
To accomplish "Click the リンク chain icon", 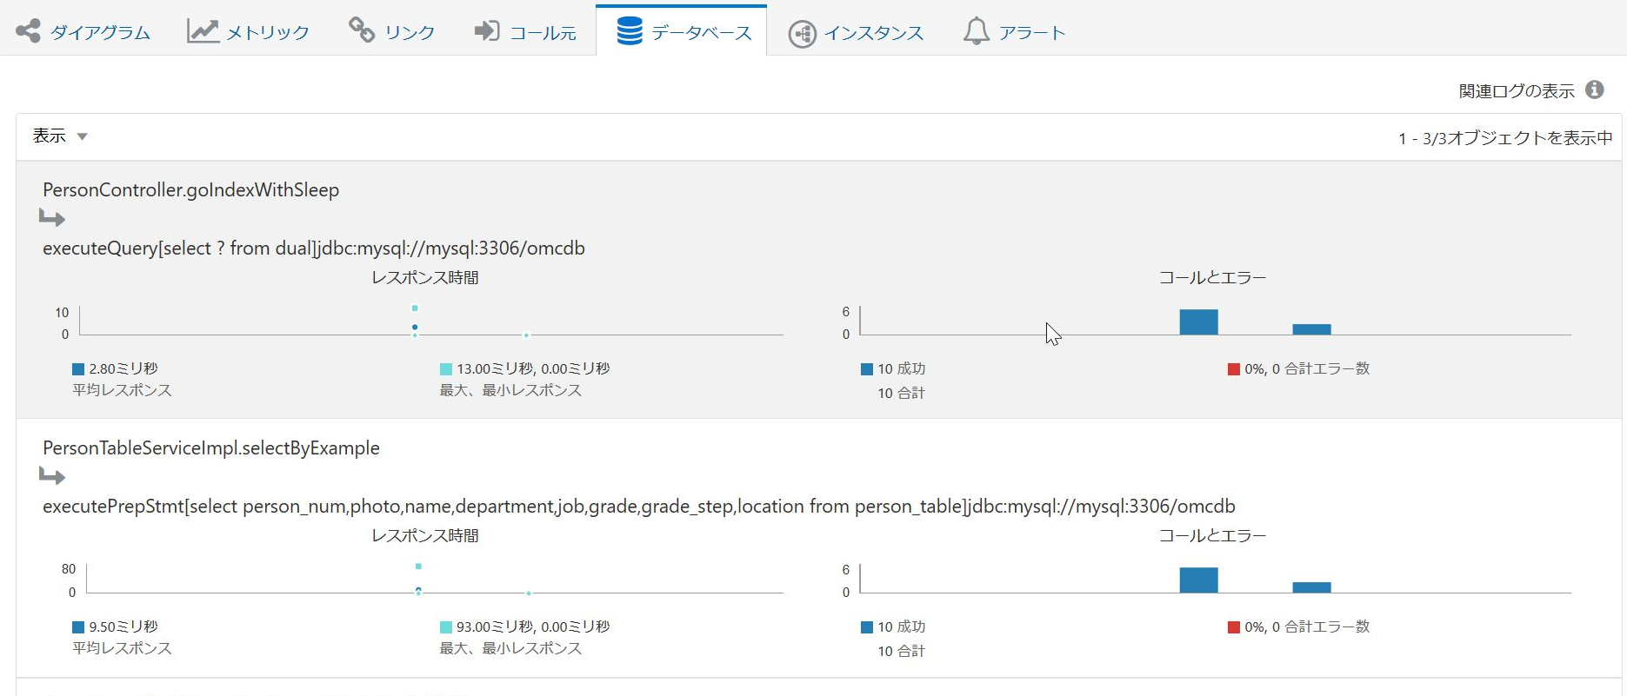I will tap(361, 30).
